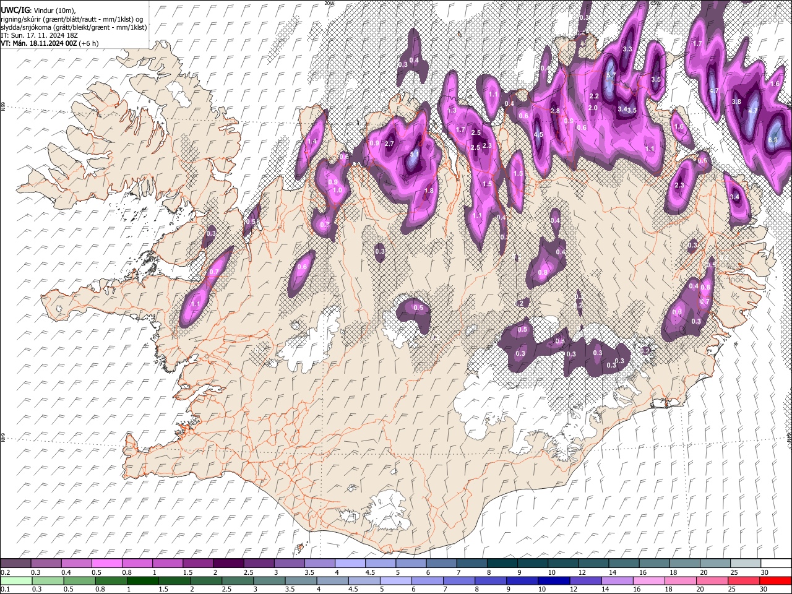Click the 6.8 precipitation value on map
Viewport: 792px width, 594px height.
click(x=773, y=140)
